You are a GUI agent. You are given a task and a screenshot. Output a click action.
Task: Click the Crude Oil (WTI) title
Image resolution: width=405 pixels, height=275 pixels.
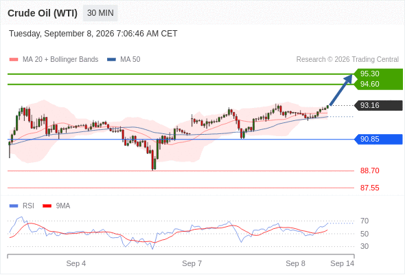point(43,13)
